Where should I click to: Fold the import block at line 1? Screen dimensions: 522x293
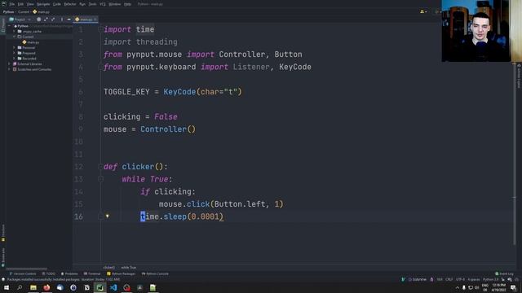click(x=100, y=29)
